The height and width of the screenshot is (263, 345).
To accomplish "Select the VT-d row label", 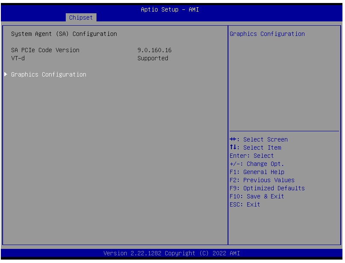I will point(18,58).
